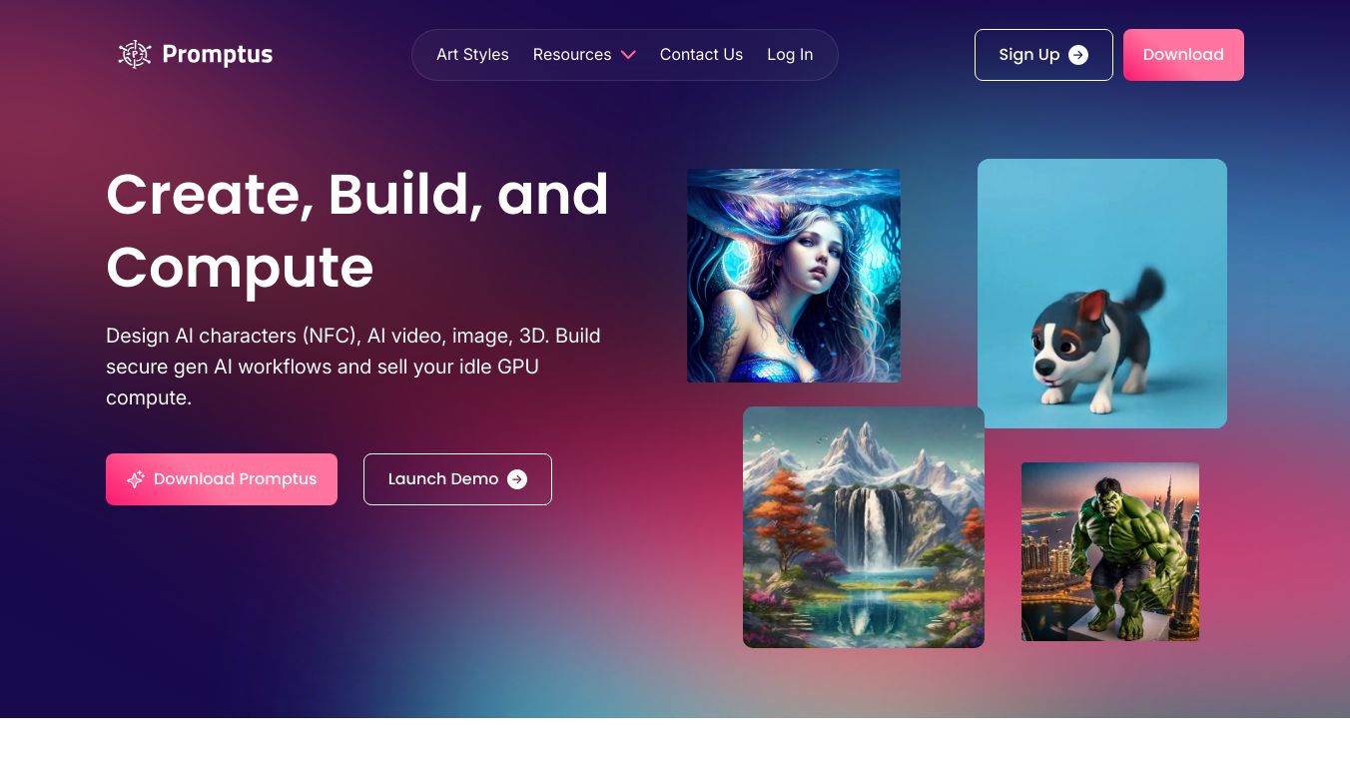Click the hero description paragraph text
This screenshot has height=759, width=1350.
click(x=353, y=367)
